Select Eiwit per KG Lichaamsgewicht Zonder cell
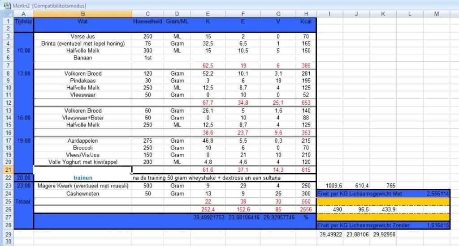This screenshot has height=246, width=459. (x=369, y=225)
